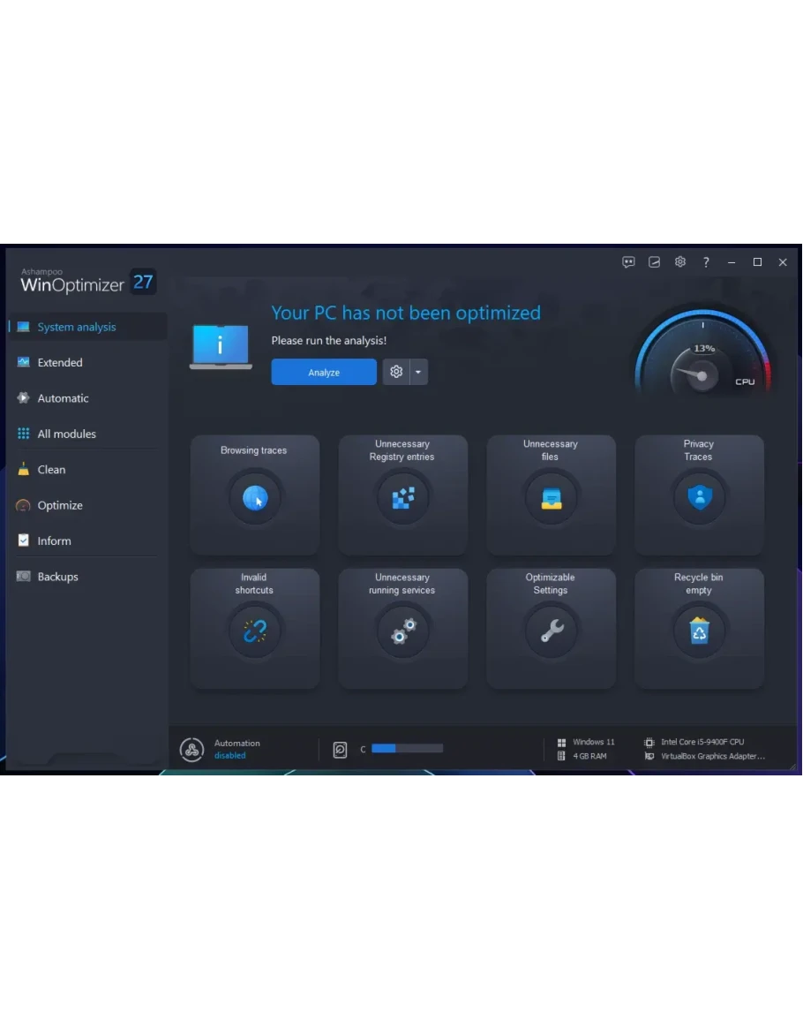The image size is (803, 1020).
Task: Expand the dropdown arrow beside Analyze
Action: 419,373
